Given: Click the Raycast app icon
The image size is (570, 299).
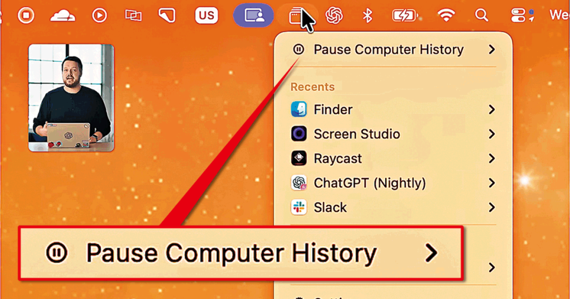Looking at the screenshot, I should 299,158.
